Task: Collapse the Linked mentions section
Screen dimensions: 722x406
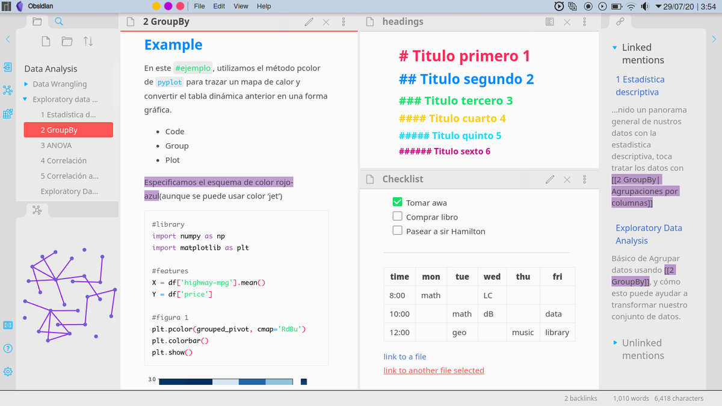Action: 614,48
